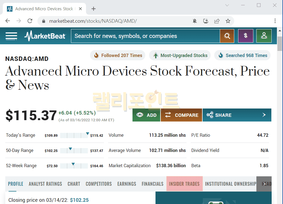The image size is (283, 204).
Task: Bookmark this page with star icon
Action: (x=228, y=21)
